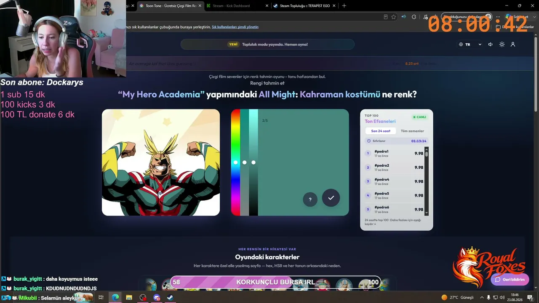Viewport: 539px width, 303px height.
Task: Select #pedro1 leaderboard entry
Action: coord(394,153)
